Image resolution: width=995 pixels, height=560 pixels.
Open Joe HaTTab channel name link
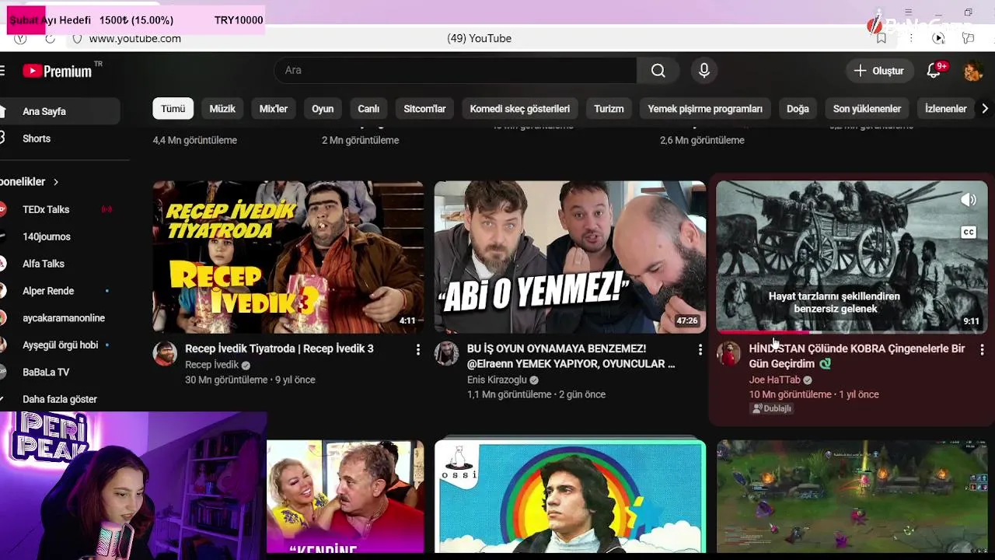[774, 380]
